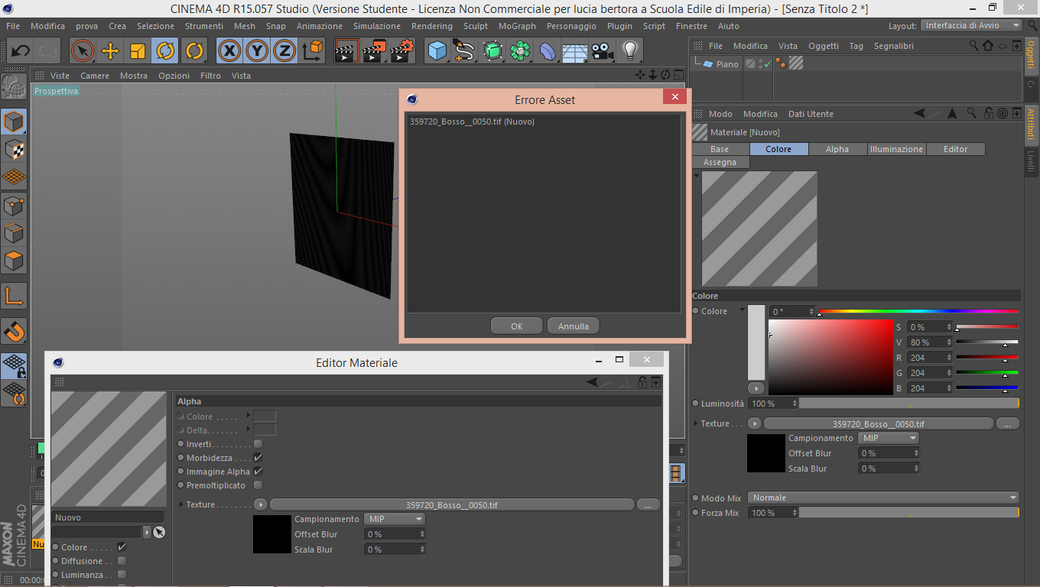This screenshot has height=587, width=1040.
Task: Toggle the X axis lock icon
Action: (229, 51)
